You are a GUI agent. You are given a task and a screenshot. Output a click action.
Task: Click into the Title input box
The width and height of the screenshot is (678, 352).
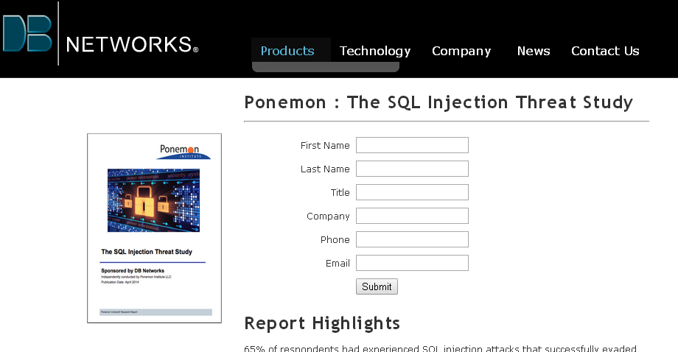(412, 192)
